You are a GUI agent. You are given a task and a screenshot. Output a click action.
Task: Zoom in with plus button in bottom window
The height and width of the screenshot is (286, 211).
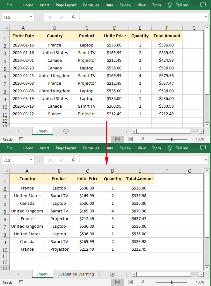point(190,282)
